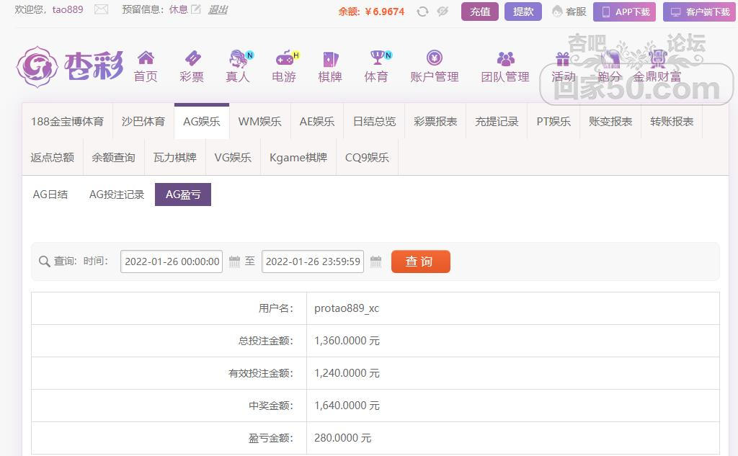The width and height of the screenshot is (738, 456).
Task: Open 账户管理 yen coin icon
Action: point(435,58)
